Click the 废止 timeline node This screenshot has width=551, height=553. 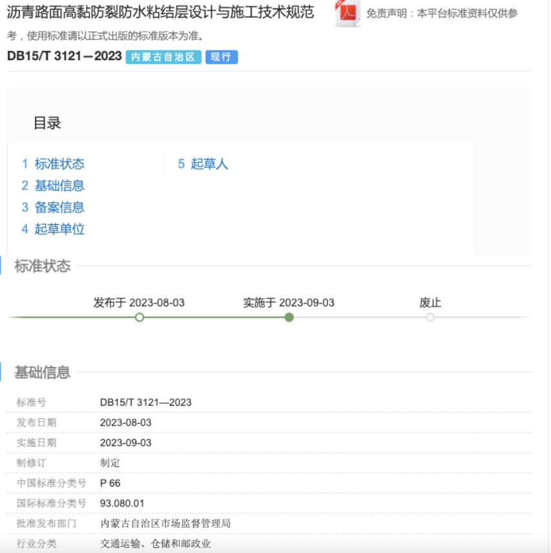[430, 317]
